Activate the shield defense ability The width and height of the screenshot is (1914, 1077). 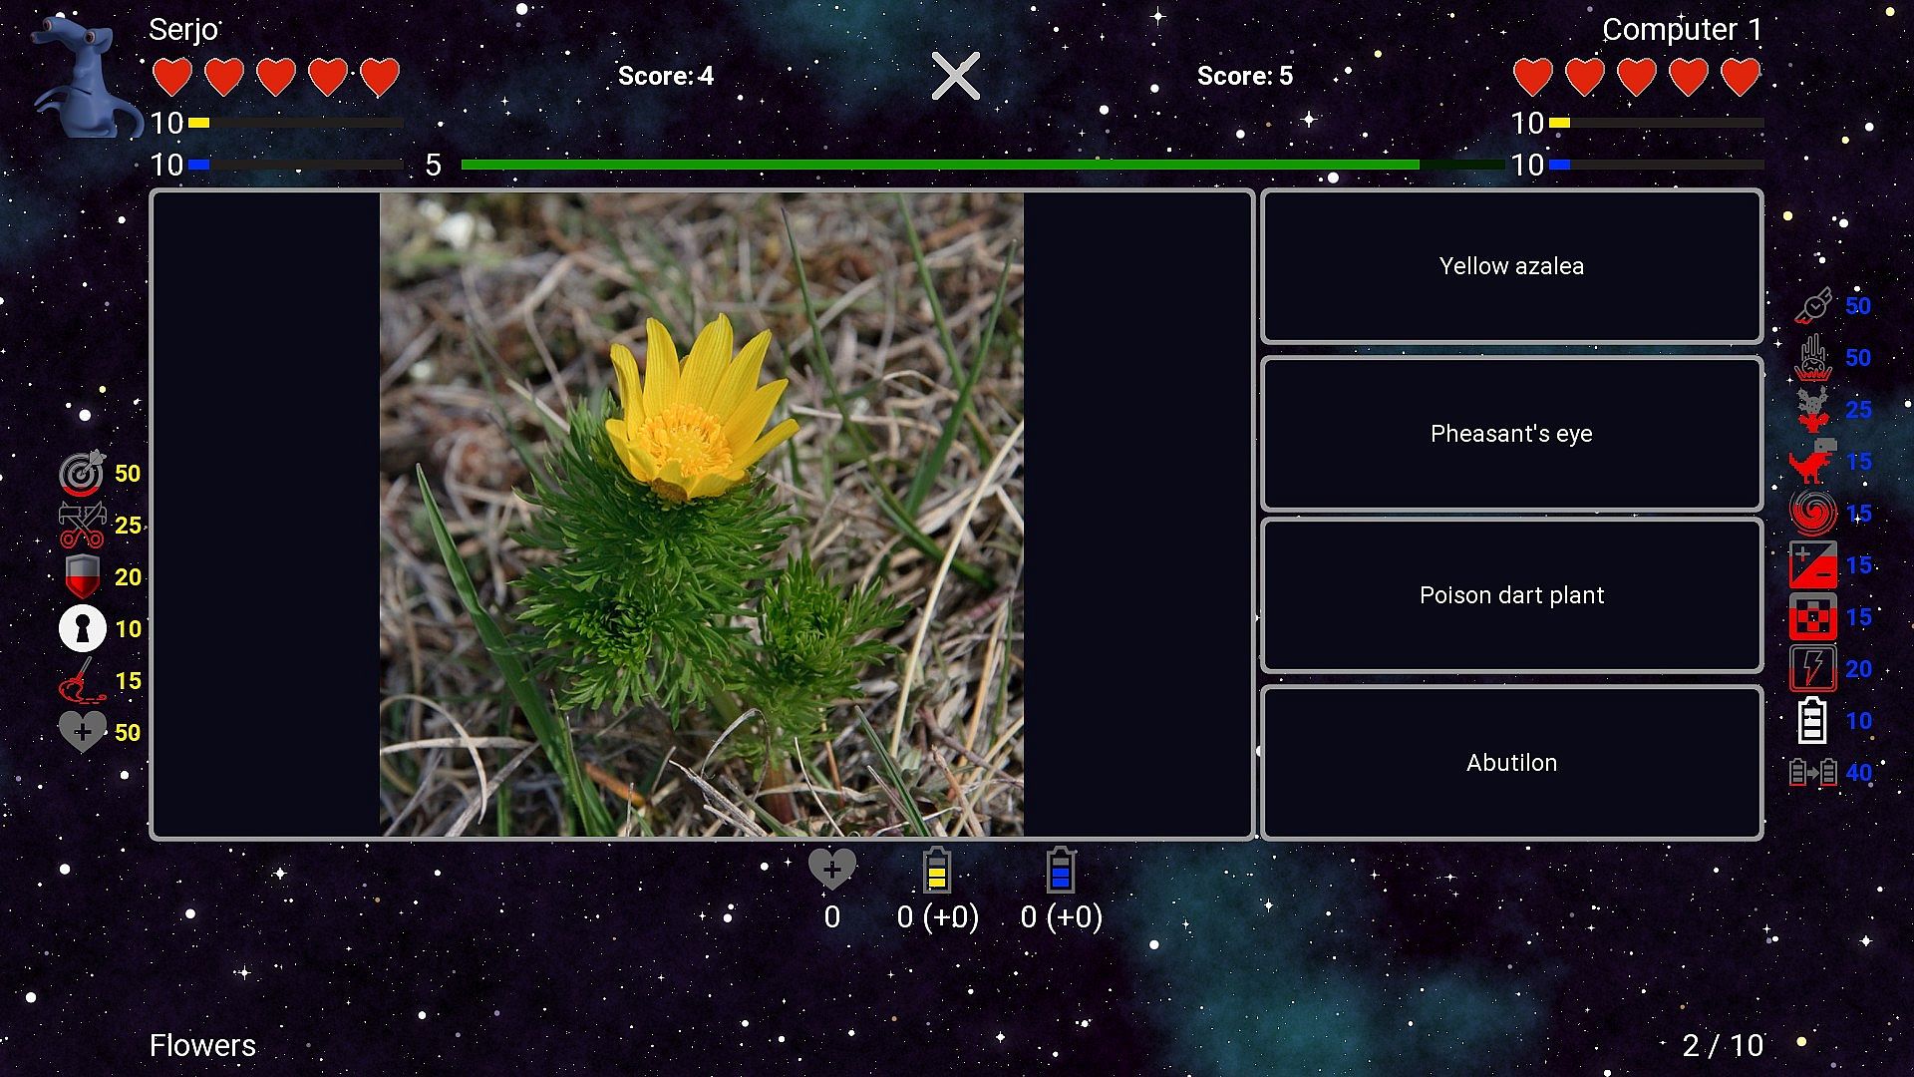82,577
